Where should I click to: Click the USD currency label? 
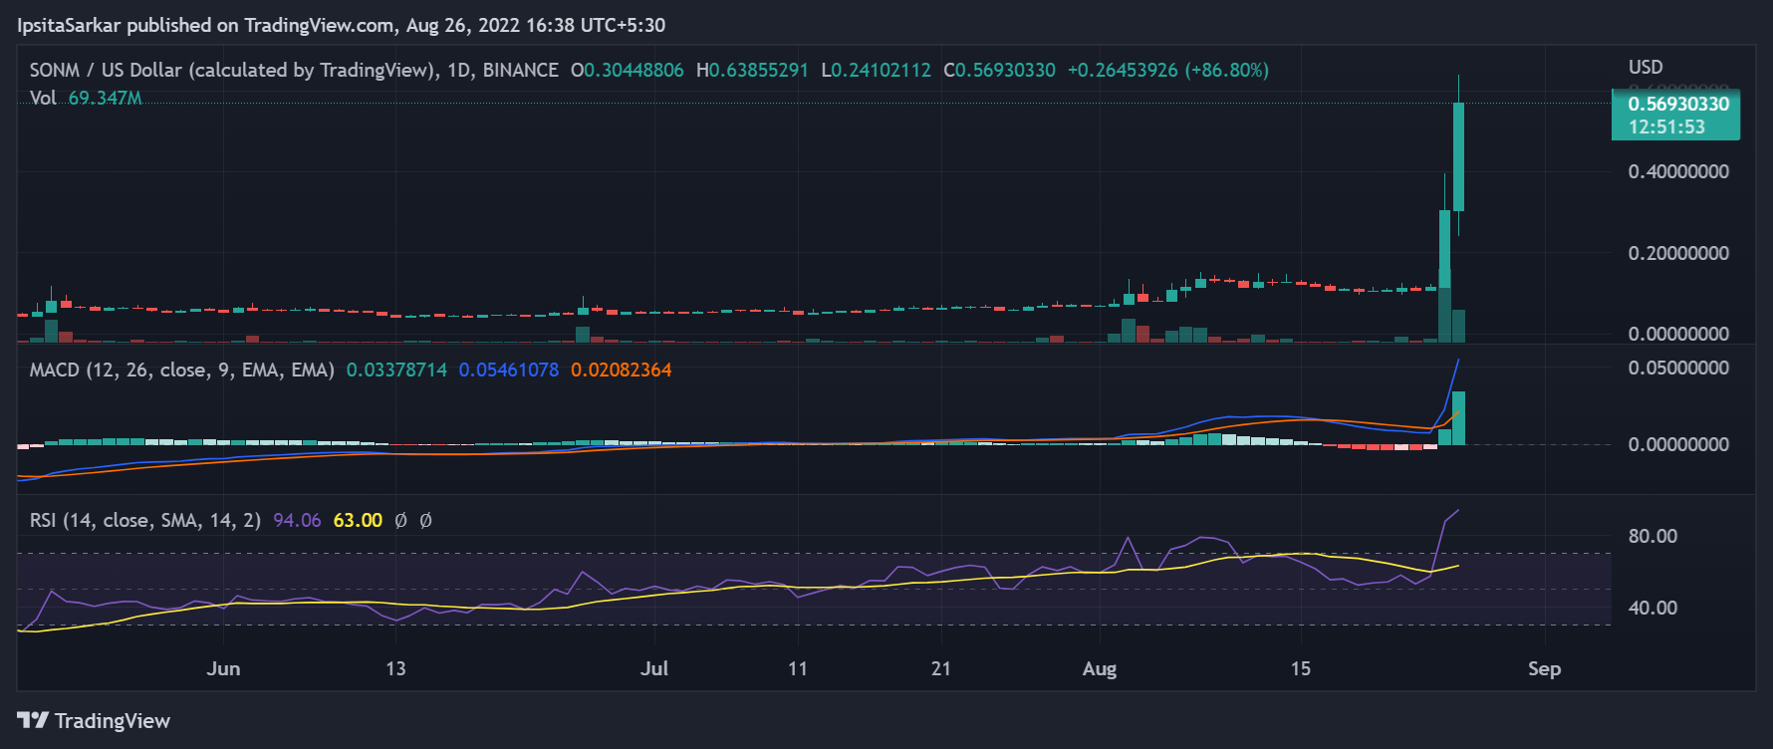click(x=1646, y=67)
